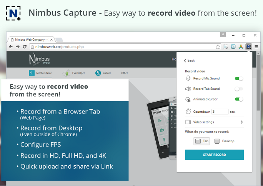
Task: Click the Record Mic Sound label
Action: coord(206,79)
